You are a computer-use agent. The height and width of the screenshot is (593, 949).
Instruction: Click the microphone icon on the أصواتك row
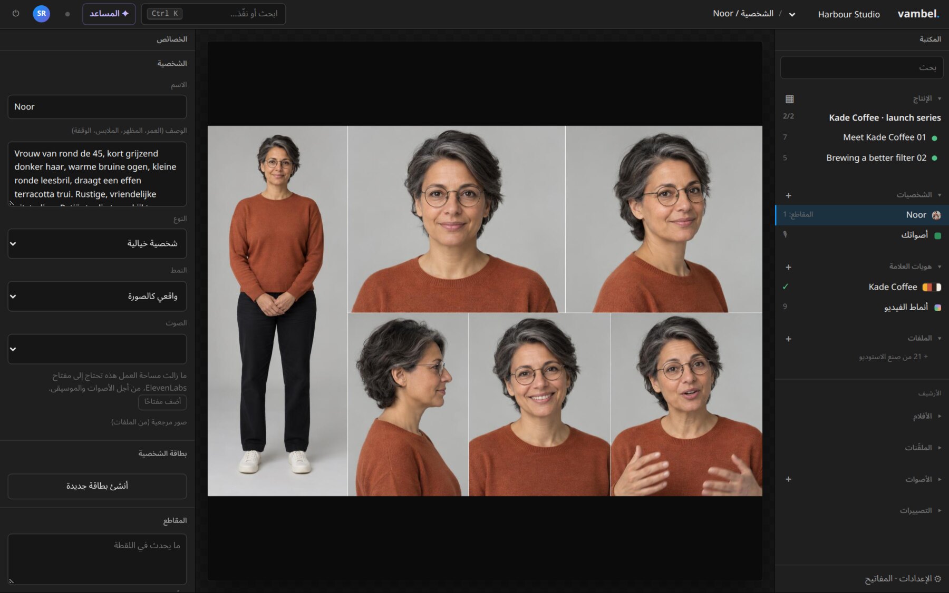tap(785, 235)
